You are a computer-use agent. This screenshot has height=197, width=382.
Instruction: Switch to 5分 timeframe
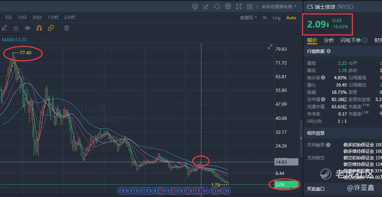(8, 17)
